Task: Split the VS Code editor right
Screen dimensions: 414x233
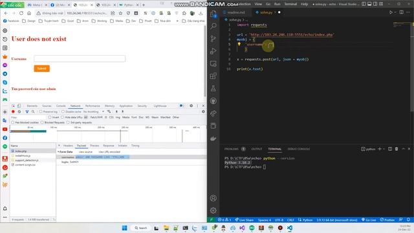Action: pyautogui.click(x=401, y=12)
